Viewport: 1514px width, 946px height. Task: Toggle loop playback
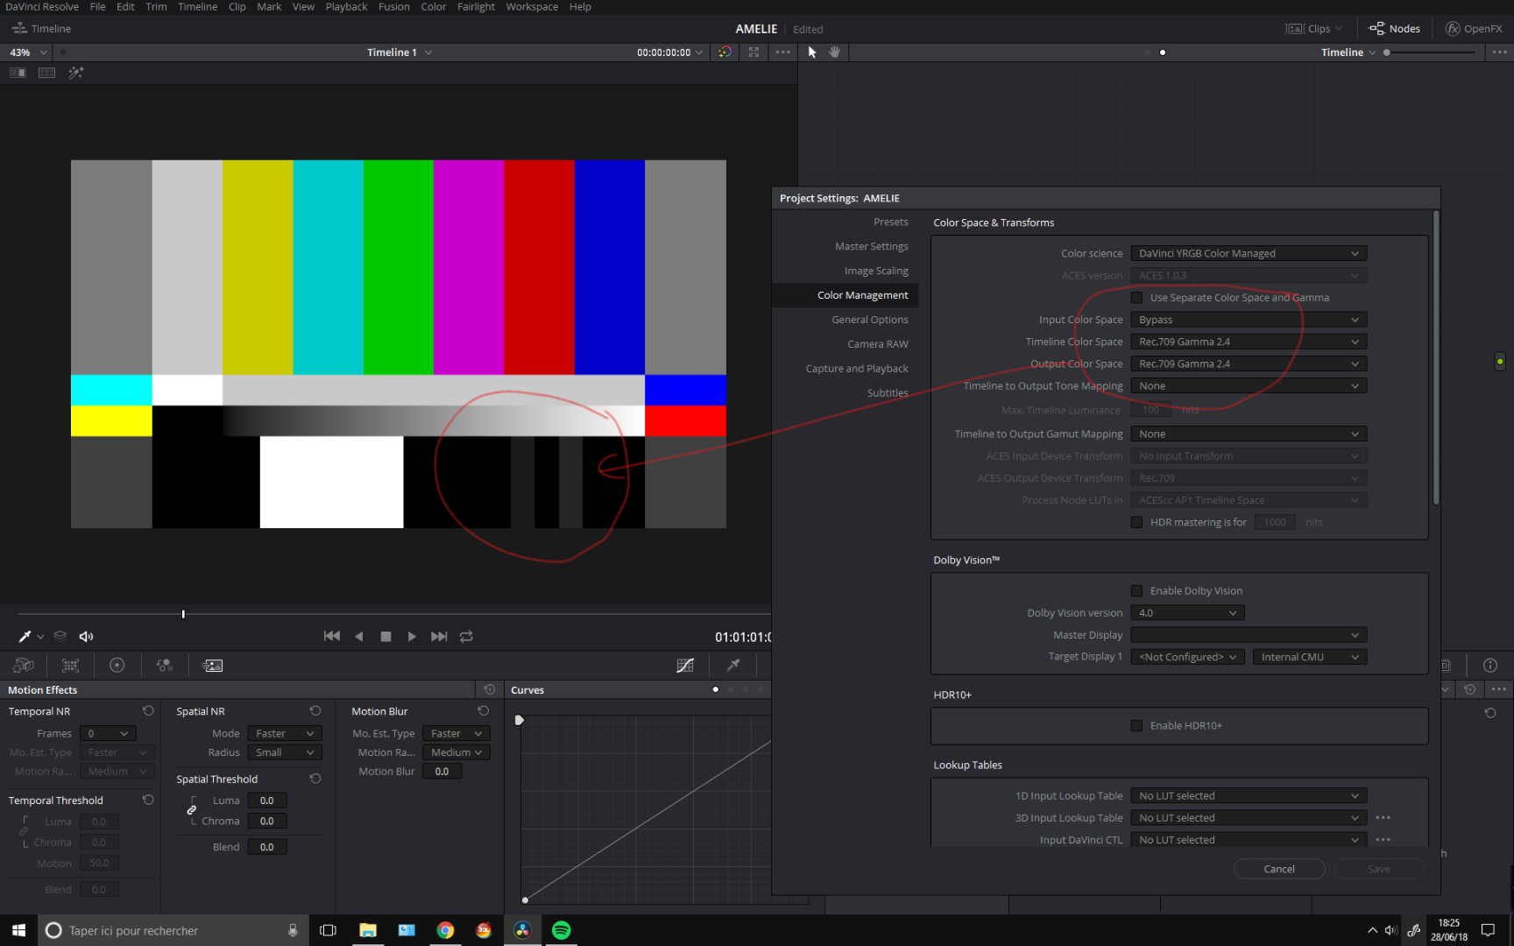coord(466,637)
